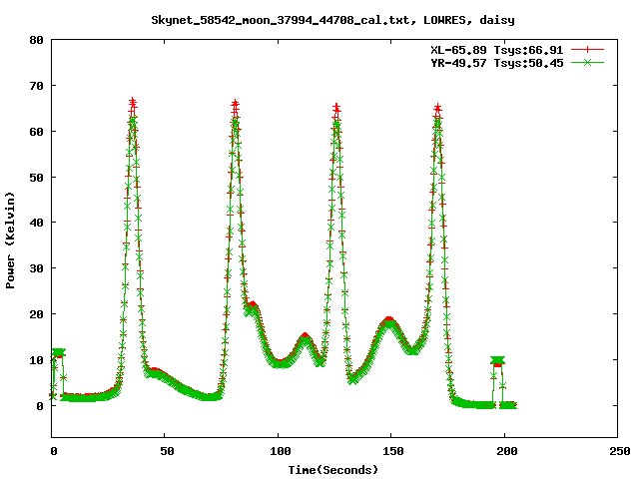Click the small bump near 112 seconds
The width and height of the screenshot is (639, 479).
coord(306,337)
